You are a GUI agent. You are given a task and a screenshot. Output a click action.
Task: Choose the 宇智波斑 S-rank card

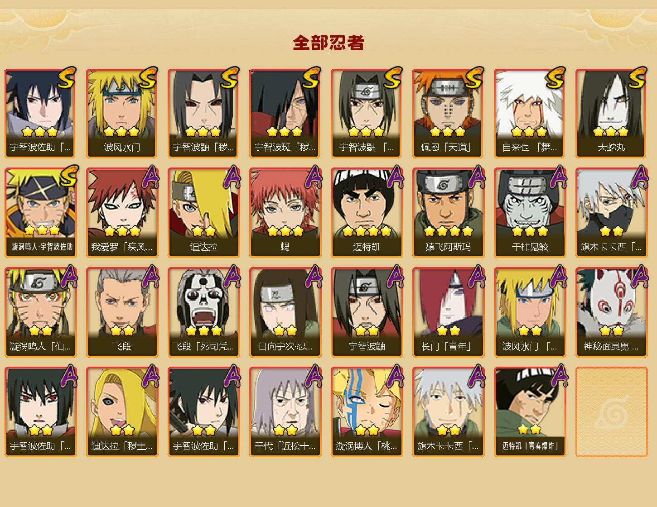pos(285,113)
